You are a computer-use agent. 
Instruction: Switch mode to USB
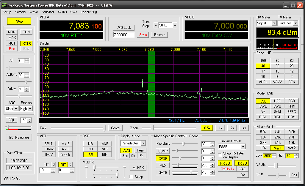(277, 101)
